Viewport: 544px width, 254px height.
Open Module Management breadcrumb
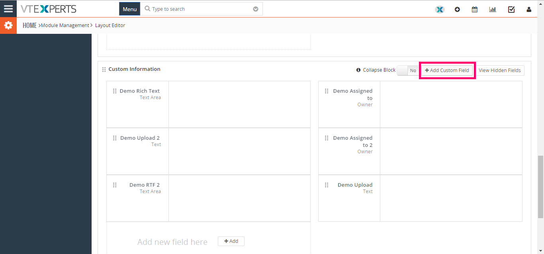[65, 25]
